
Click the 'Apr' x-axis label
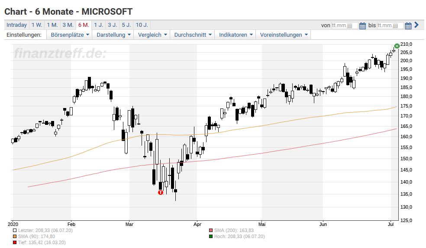[197, 224]
